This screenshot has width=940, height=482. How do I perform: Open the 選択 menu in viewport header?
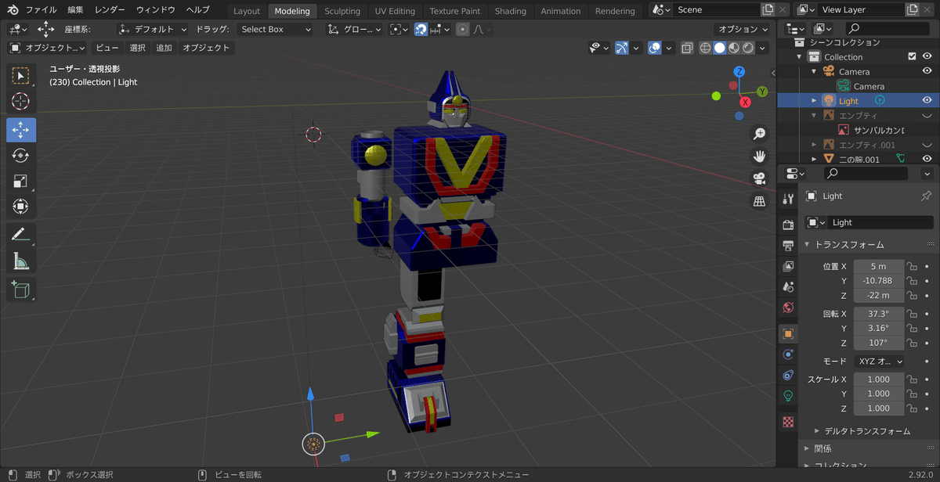click(138, 48)
